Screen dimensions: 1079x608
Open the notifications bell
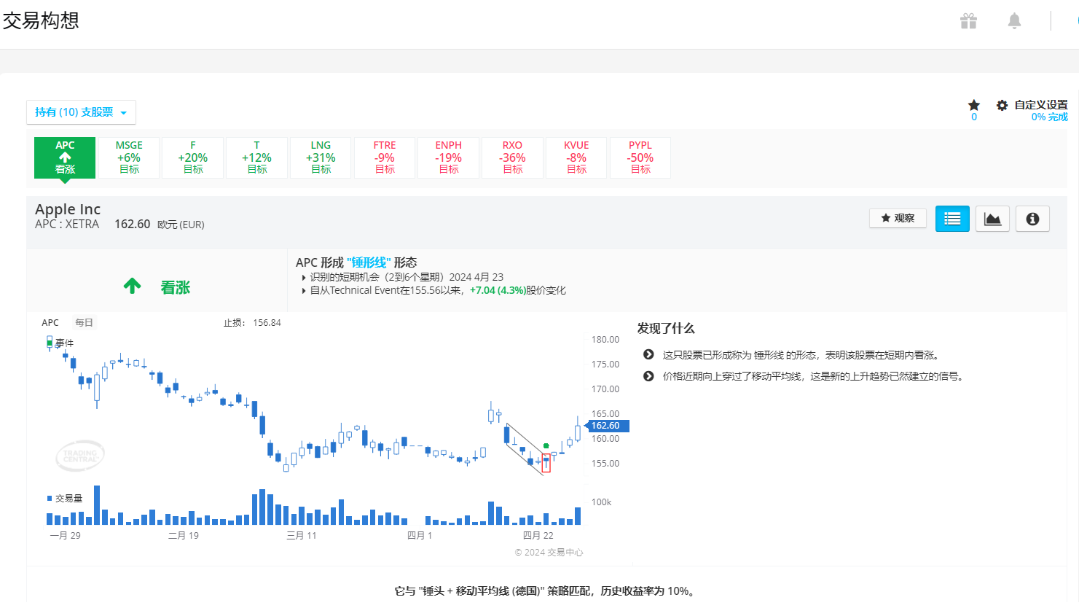click(1014, 21)
